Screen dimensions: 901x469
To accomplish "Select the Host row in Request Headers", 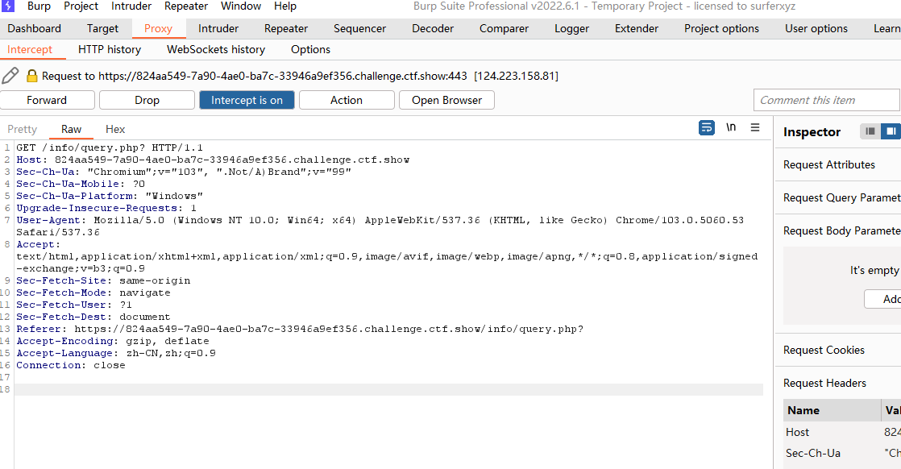I will 842,432.
